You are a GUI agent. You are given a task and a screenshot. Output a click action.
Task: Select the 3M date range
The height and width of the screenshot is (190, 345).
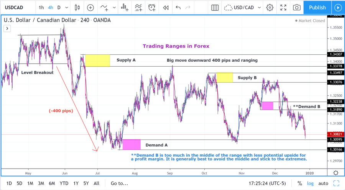tap(41, 183)
